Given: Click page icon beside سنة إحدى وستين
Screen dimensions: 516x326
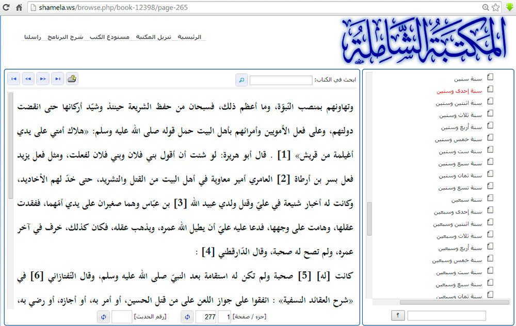Looking at the screenshot, I should point(490,89).
